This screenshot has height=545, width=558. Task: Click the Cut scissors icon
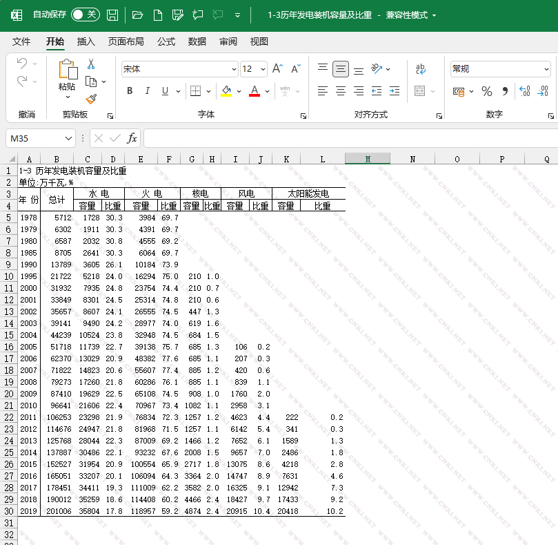(90, 64)
